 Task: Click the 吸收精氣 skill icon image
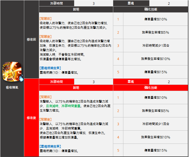point(13,72)
